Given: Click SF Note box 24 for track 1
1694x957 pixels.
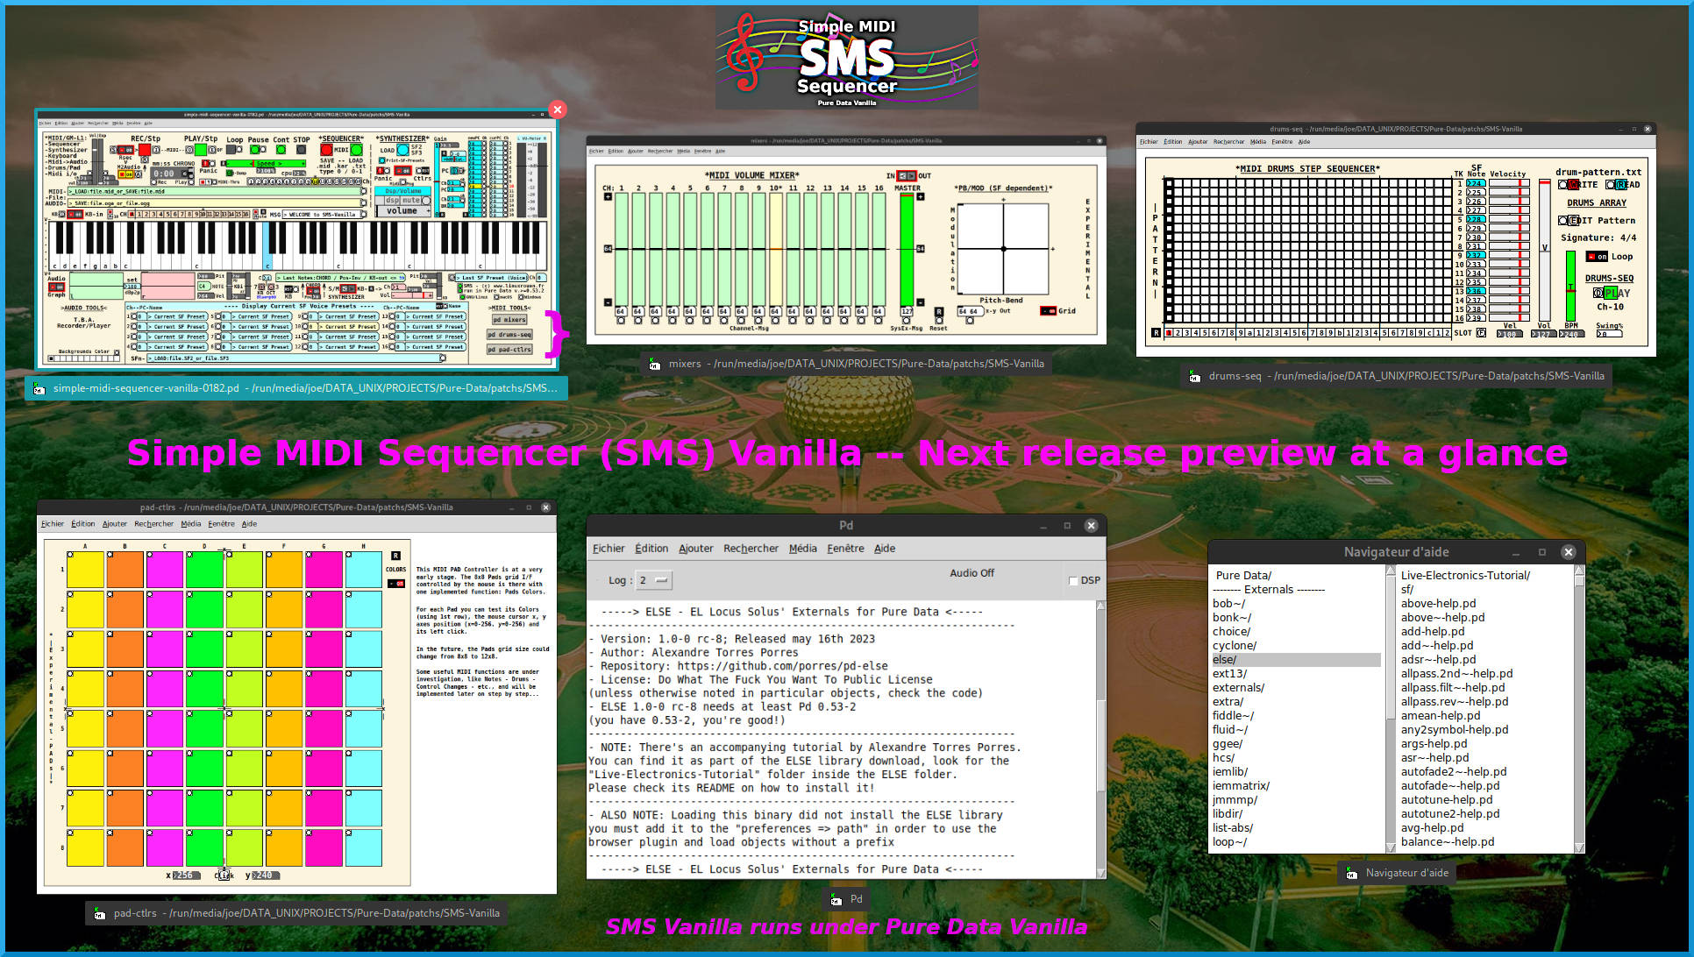Looking at the screenshot, I should click(x=1476, y=182).
